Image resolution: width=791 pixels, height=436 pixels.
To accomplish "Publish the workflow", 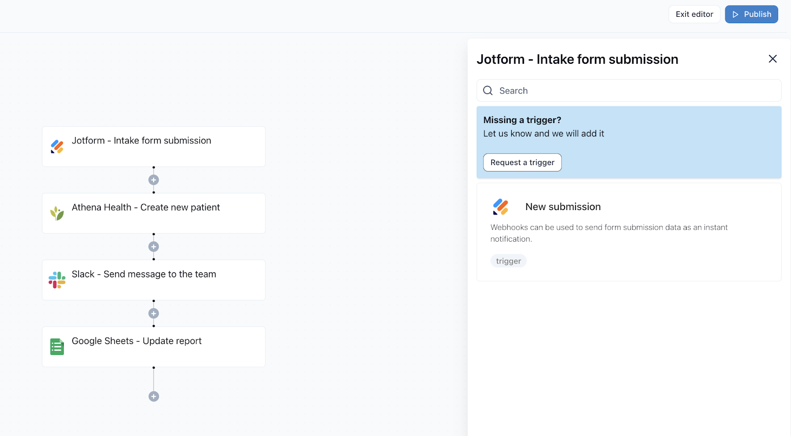I will (x=751, y=14).
